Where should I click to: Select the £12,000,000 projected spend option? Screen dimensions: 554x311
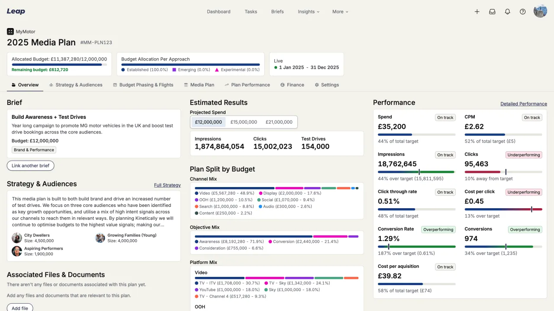pyautogui.click(x=208, y=122)
